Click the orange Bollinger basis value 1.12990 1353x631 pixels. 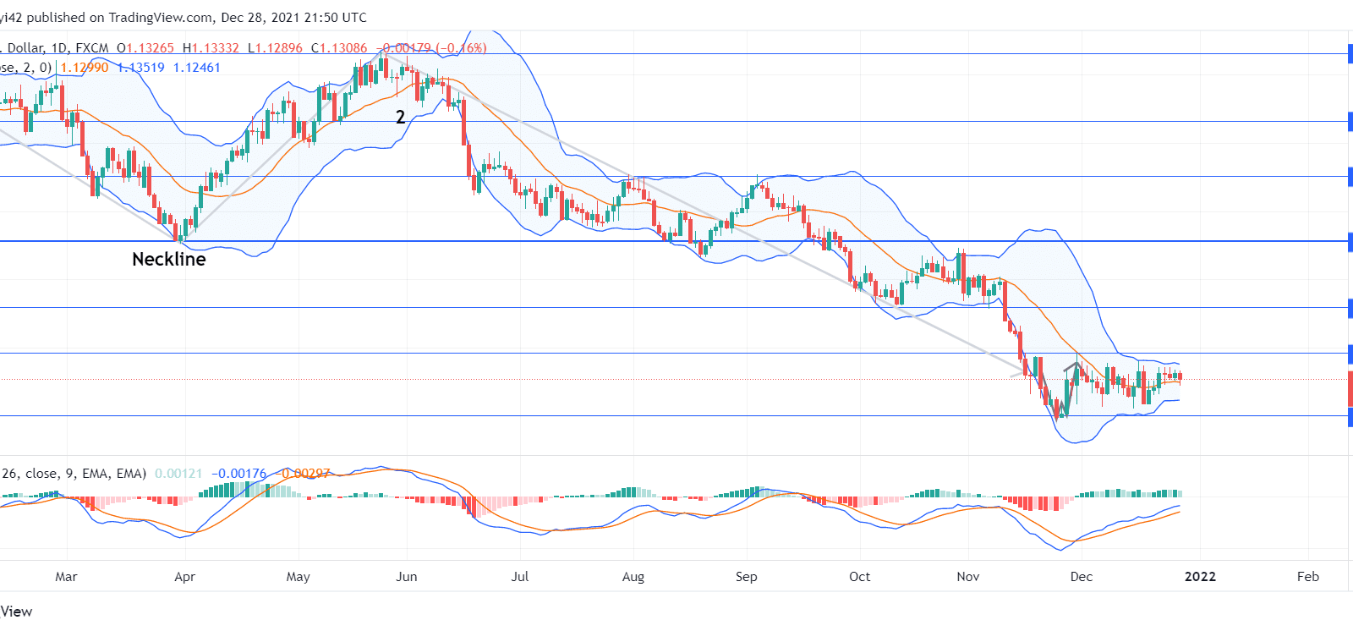click(85, 68)
